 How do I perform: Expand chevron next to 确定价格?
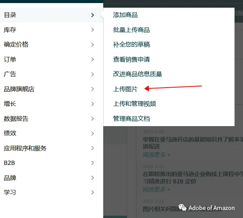click(92, 45)
